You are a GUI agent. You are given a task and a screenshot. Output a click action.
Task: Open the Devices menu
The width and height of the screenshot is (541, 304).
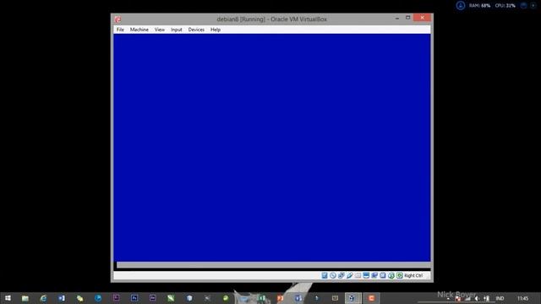(196, 30)
